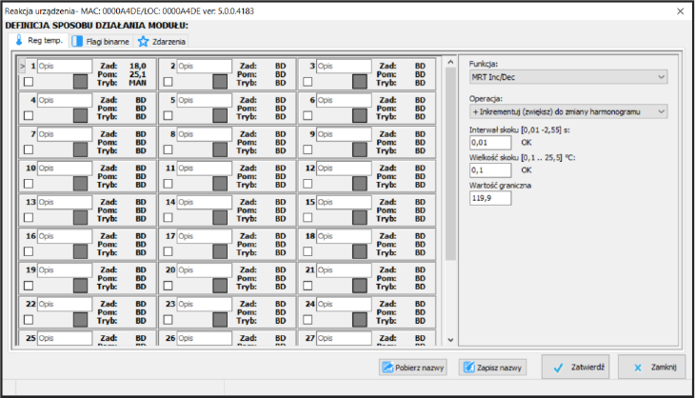
Task: Confirm with the Zatwierdź button label
Action: click(587, 367)
